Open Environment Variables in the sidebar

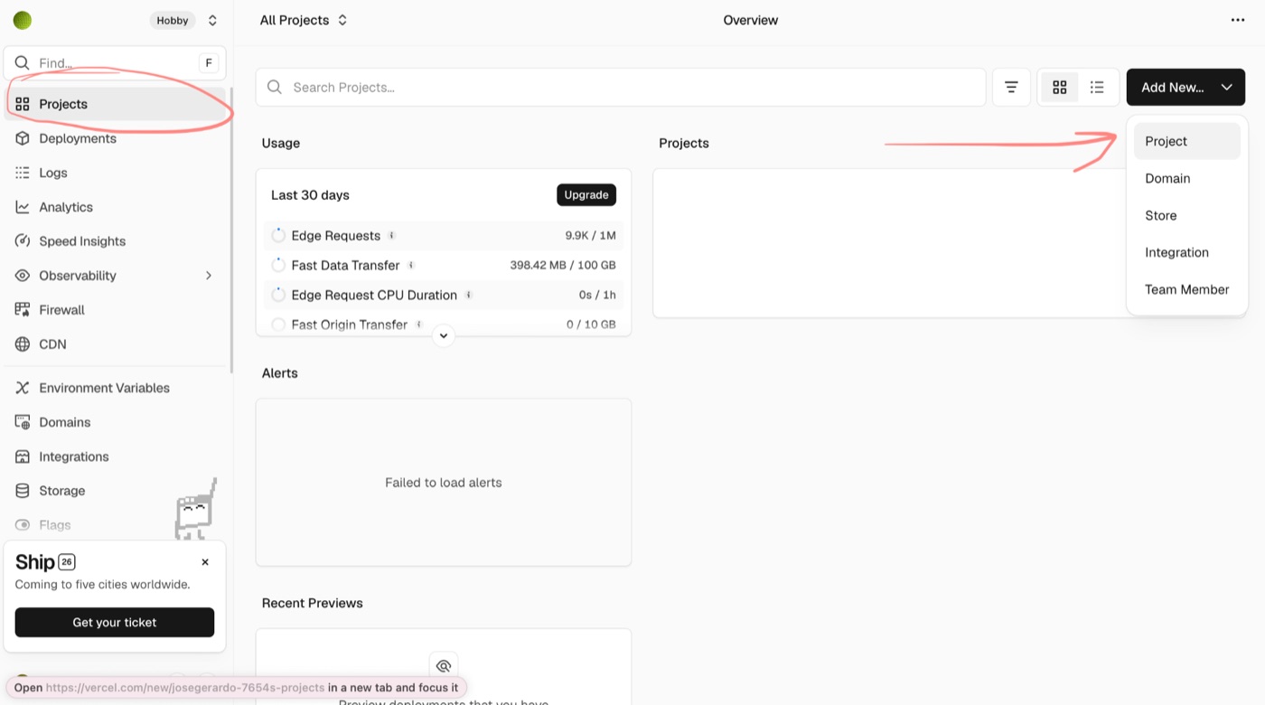(x=116, y=388)
